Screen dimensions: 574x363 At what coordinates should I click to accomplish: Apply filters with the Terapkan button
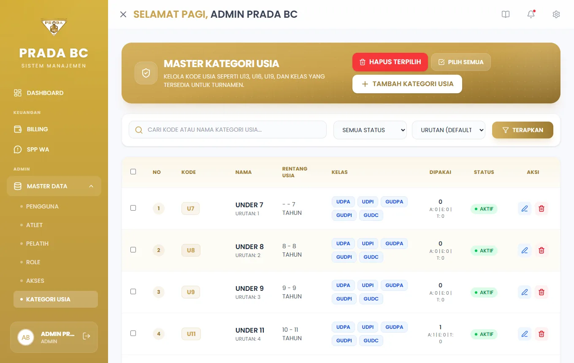(523, 130)
